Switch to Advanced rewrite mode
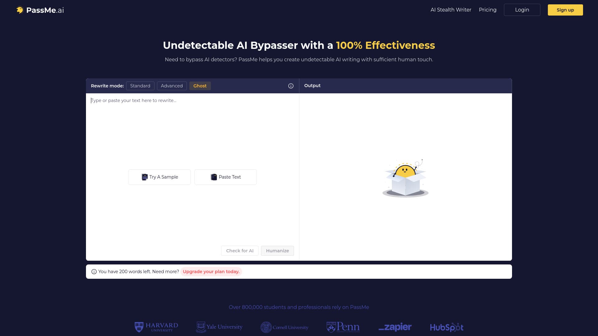598x336 pixels. click(x=172, y=86)
